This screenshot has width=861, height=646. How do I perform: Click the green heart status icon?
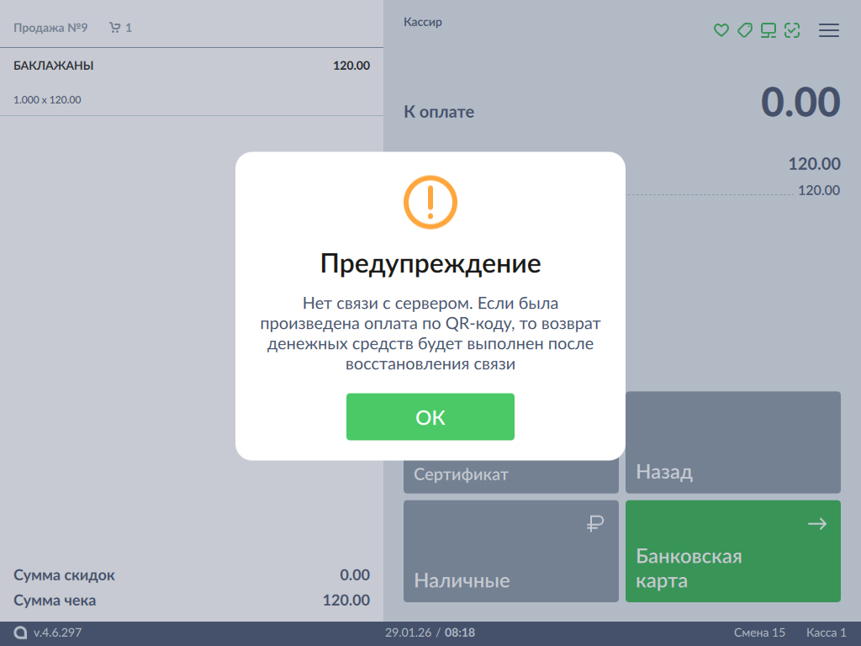[x=721, y=30]
